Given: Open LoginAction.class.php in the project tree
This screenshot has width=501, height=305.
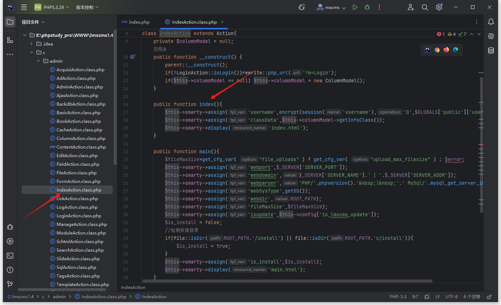Looking at the screenshot, I should (79, 216).
